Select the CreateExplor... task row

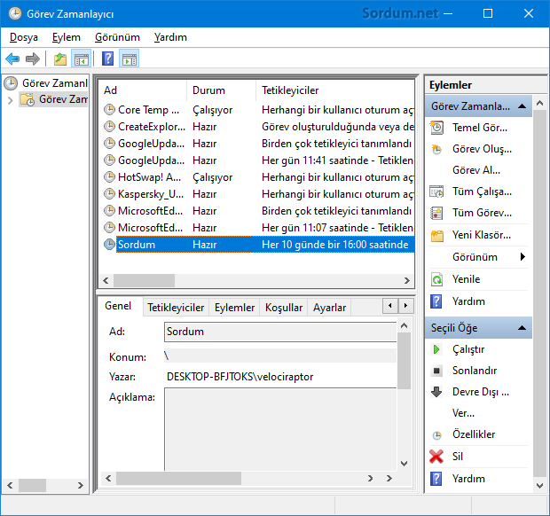pyautogui.click(x=259, y=127)
